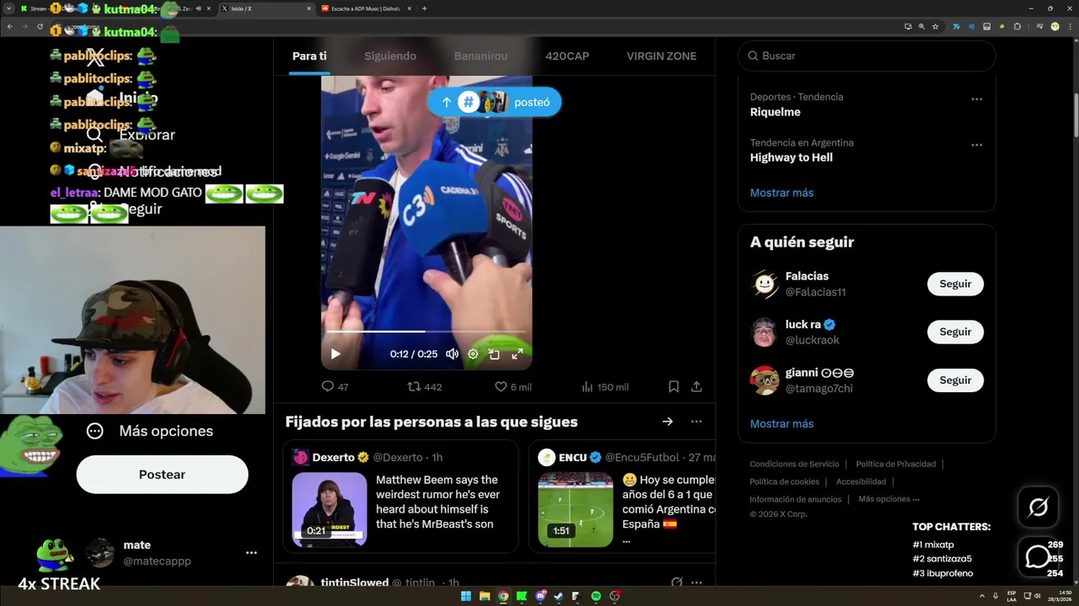This screenshot has width=1079, height=606.
Task: Click the new posts 'posteó' pill
Action: [x=494, y=102]
